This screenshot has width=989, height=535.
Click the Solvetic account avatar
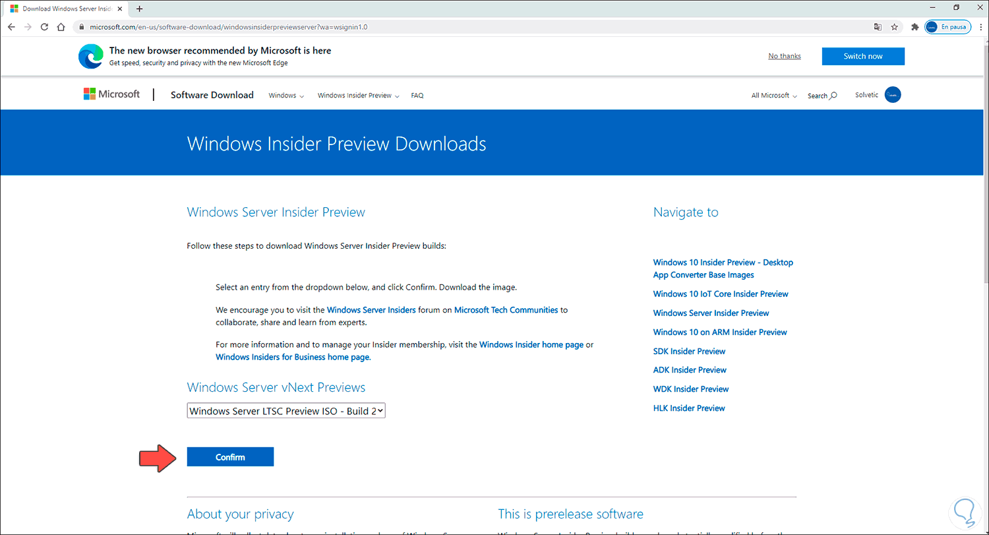[x=893, y=95]
